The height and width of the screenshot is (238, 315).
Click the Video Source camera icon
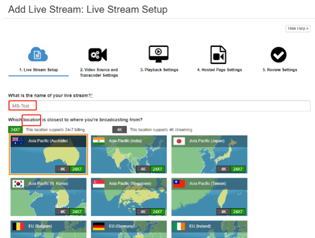tap(98, 54)
